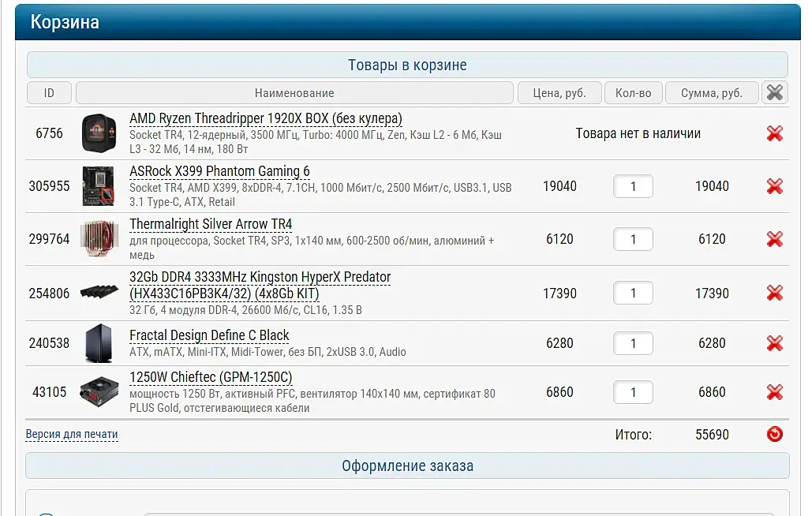
Task: Click the Товара нет в наличии notice
Action: [638, 133]
